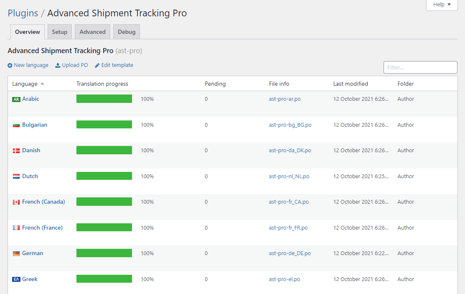Focus the Filter text field
This screenshot has height=294, width=465.
tap(420, 67)
